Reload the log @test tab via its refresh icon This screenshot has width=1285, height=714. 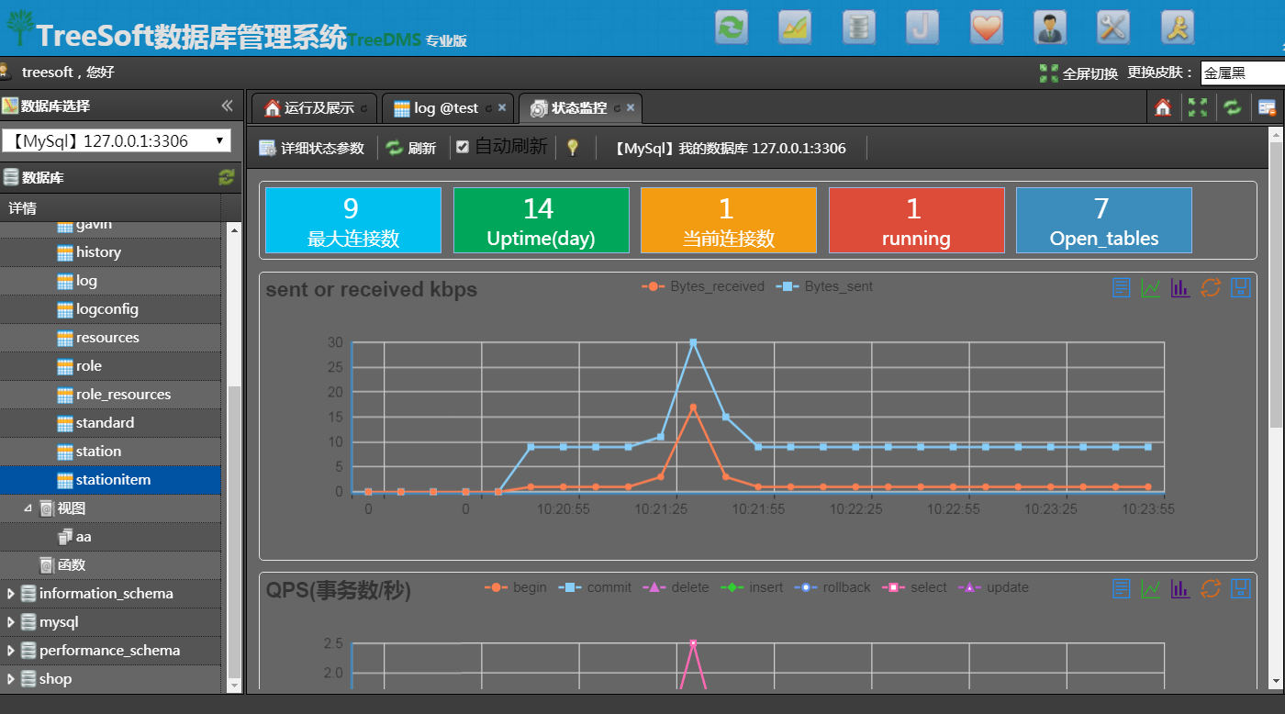[x=488, y=108]
